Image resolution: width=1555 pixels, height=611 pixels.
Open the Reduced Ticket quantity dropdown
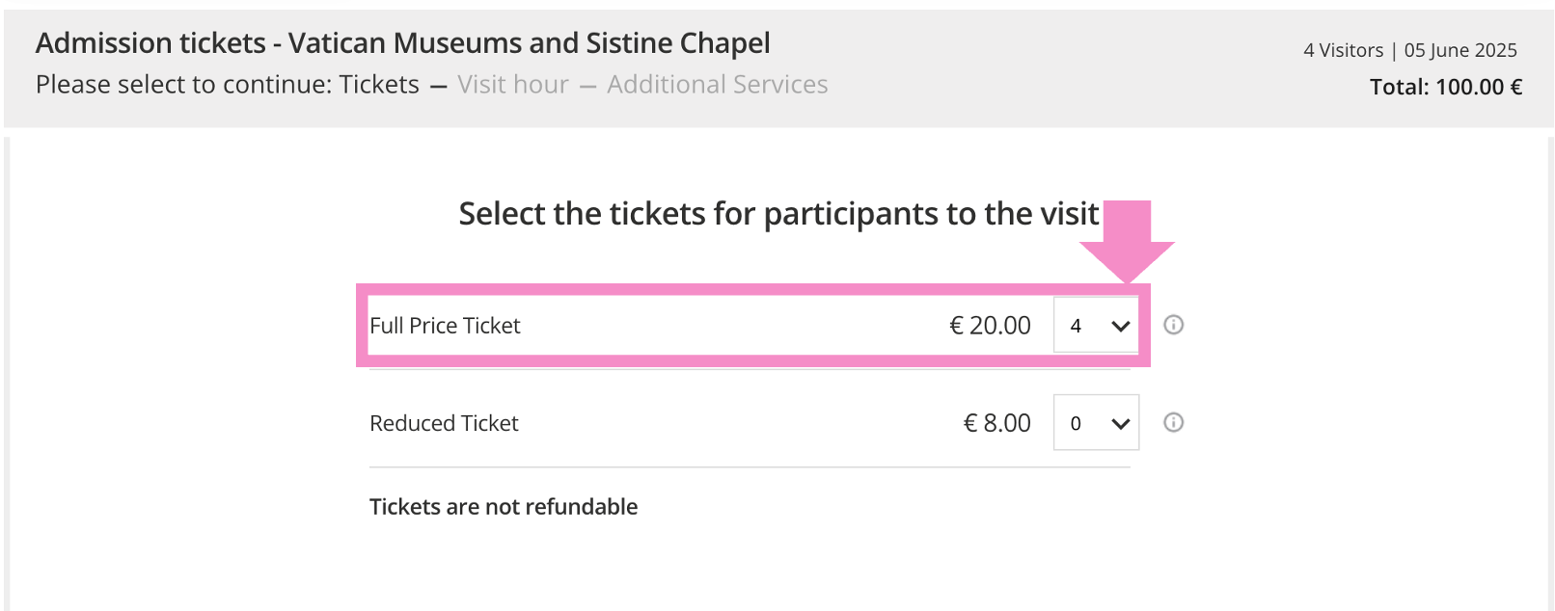[1095, 423]
